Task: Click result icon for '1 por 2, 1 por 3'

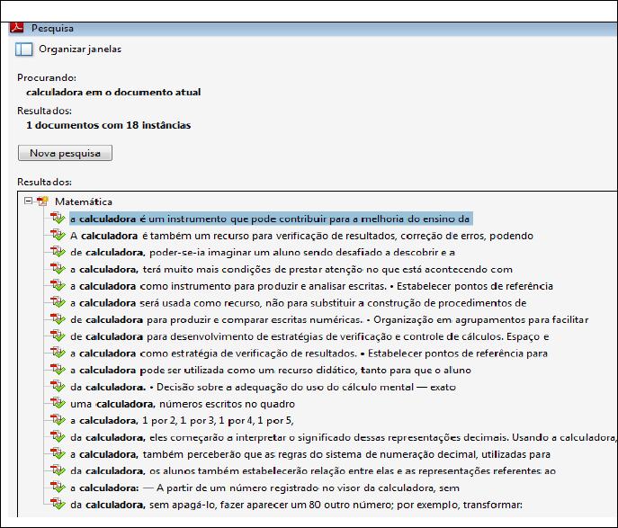Action: pos(58,420)
